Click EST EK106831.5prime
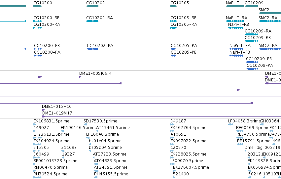The image size is (281, 179). pyautogui.click(x=35, y=124)
